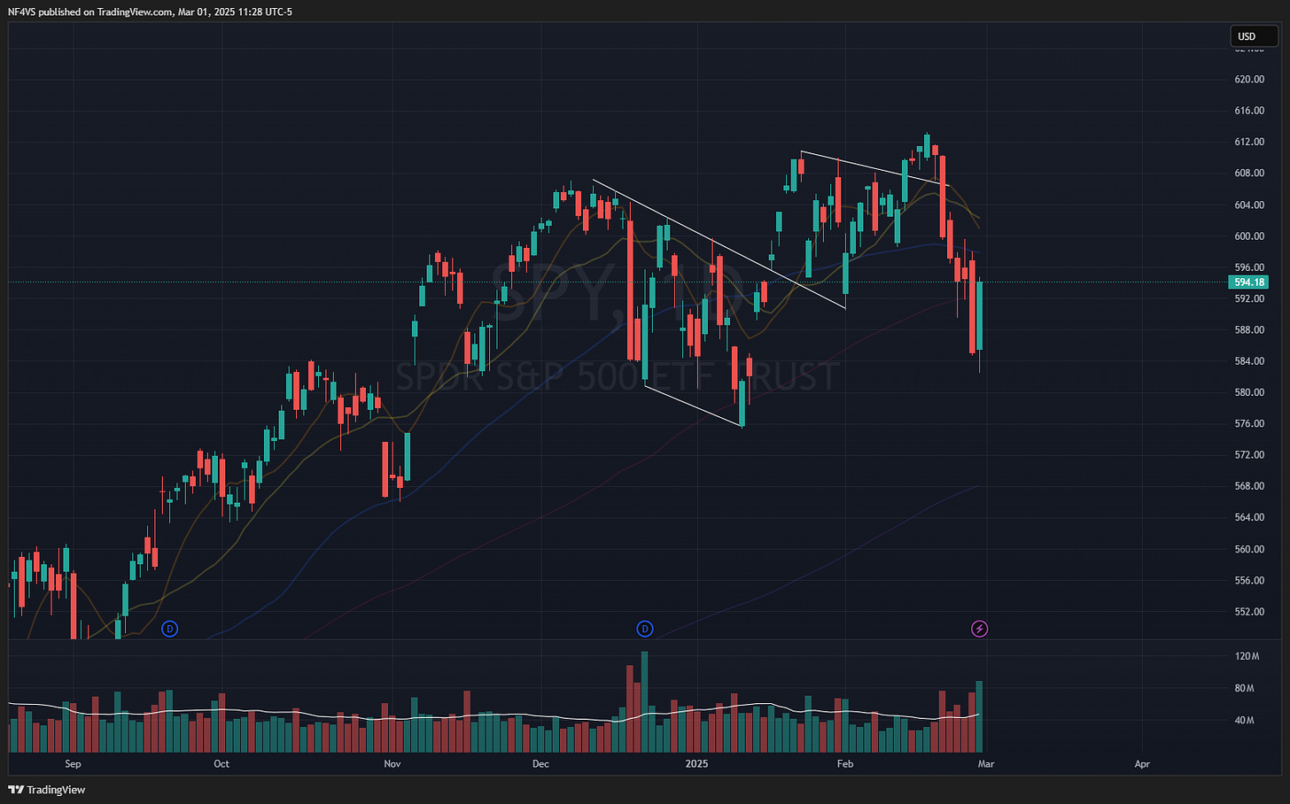Click the purple lightning event marker
1290x804 pixels.
(x=979, y=629)
